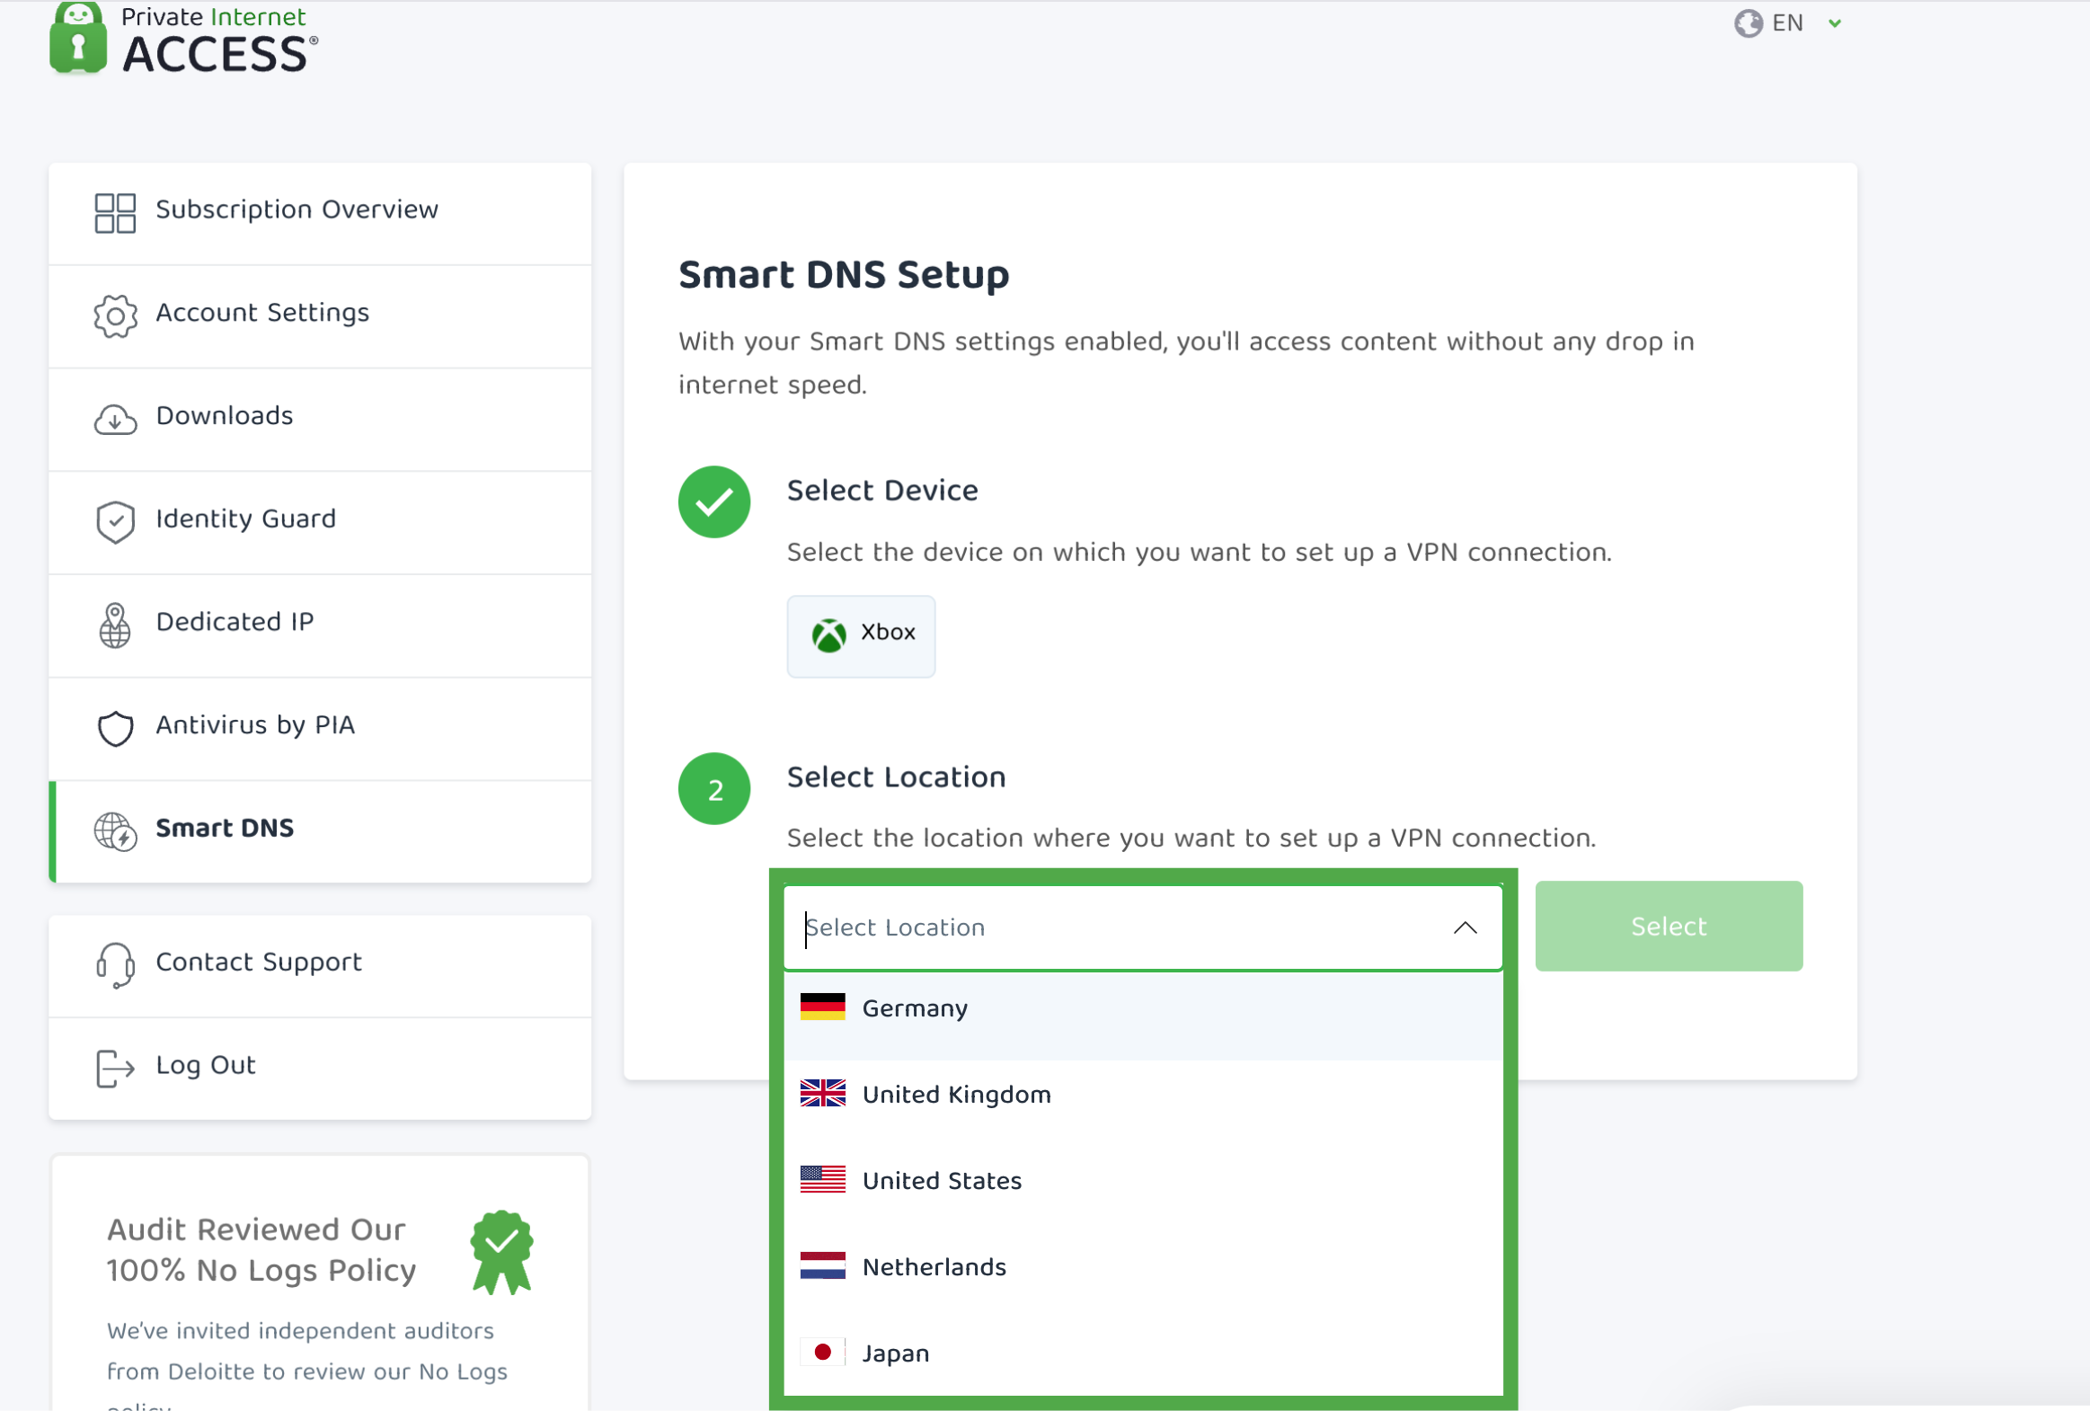Collapse the location dropdown with the chevron
The image size is (2090, 1411).
tap(1465, 928)
